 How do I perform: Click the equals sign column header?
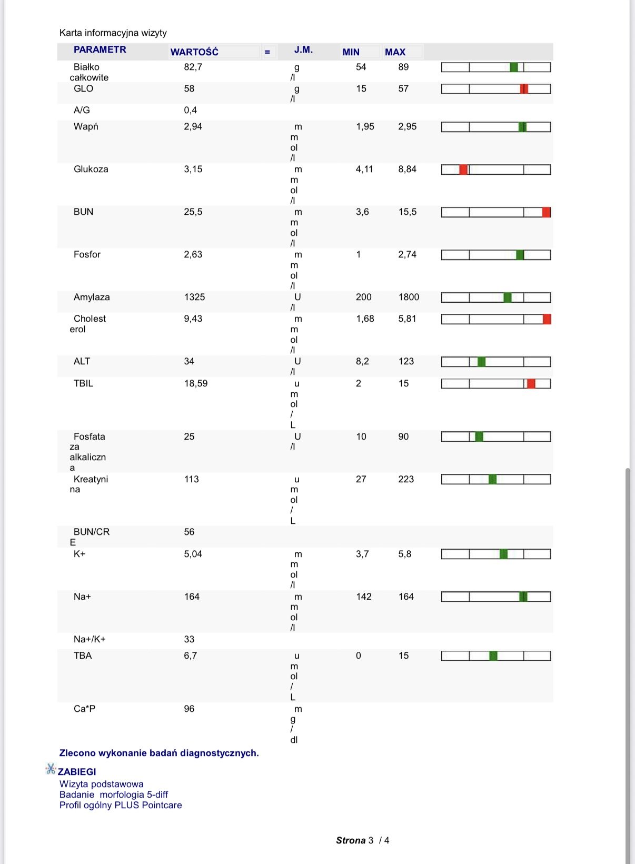[x=267, y=52]
